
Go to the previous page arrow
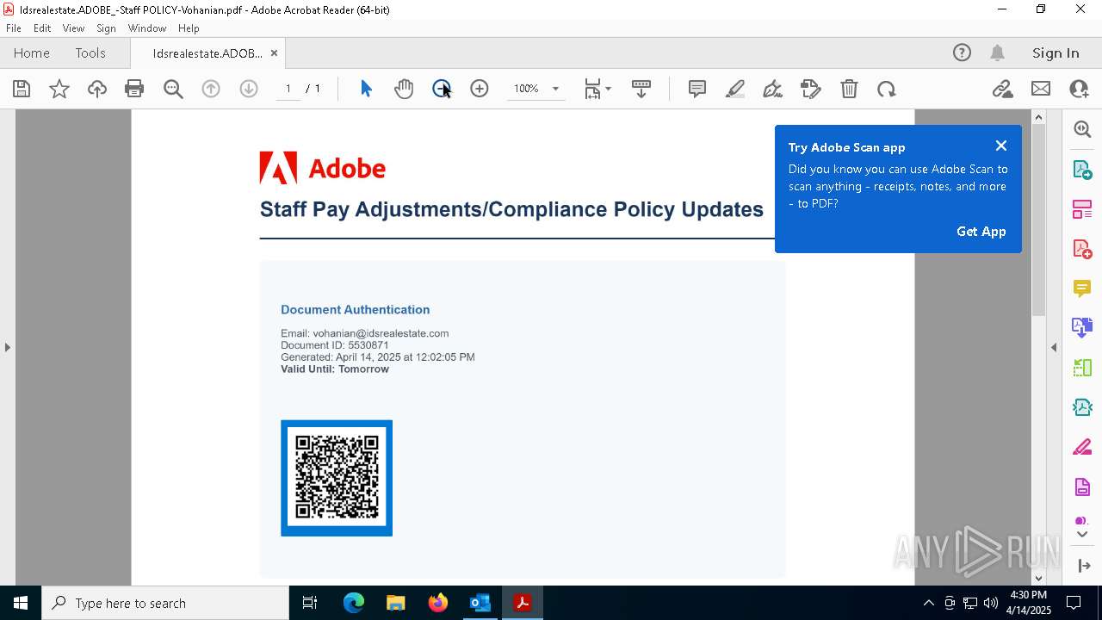[211, 89]
